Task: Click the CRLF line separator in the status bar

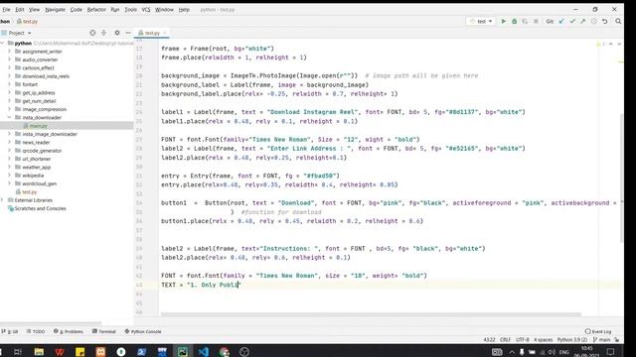Action: 505,339
